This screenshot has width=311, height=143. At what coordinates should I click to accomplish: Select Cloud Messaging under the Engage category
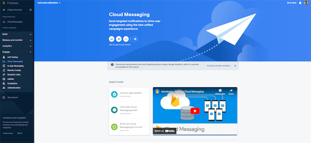click(x=15, y=62)
